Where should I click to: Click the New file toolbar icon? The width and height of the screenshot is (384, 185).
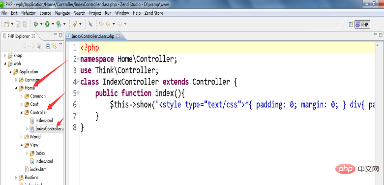[7, 24]
